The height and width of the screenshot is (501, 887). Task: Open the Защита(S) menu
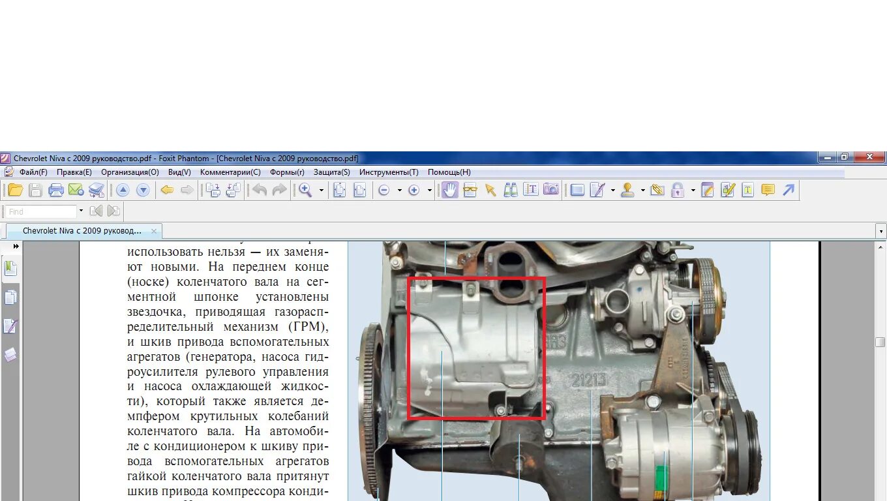pyautogui.click(x=331, y=172)
